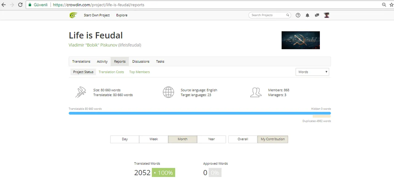394x193 pixels.
Task: Click the beige duplicates words bar
Action: point(322,116)
